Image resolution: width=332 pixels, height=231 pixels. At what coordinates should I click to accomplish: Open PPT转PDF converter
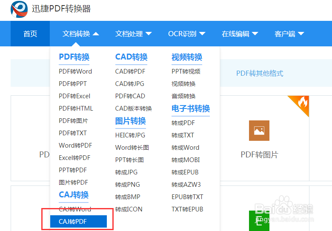[x=73, y=170]
